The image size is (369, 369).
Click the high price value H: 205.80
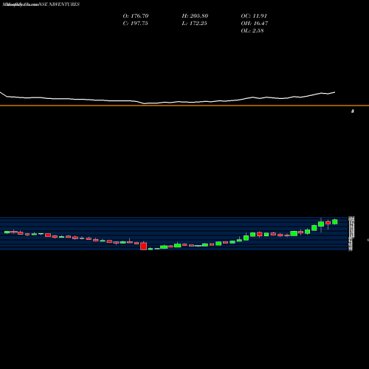(x=195, y=16)
